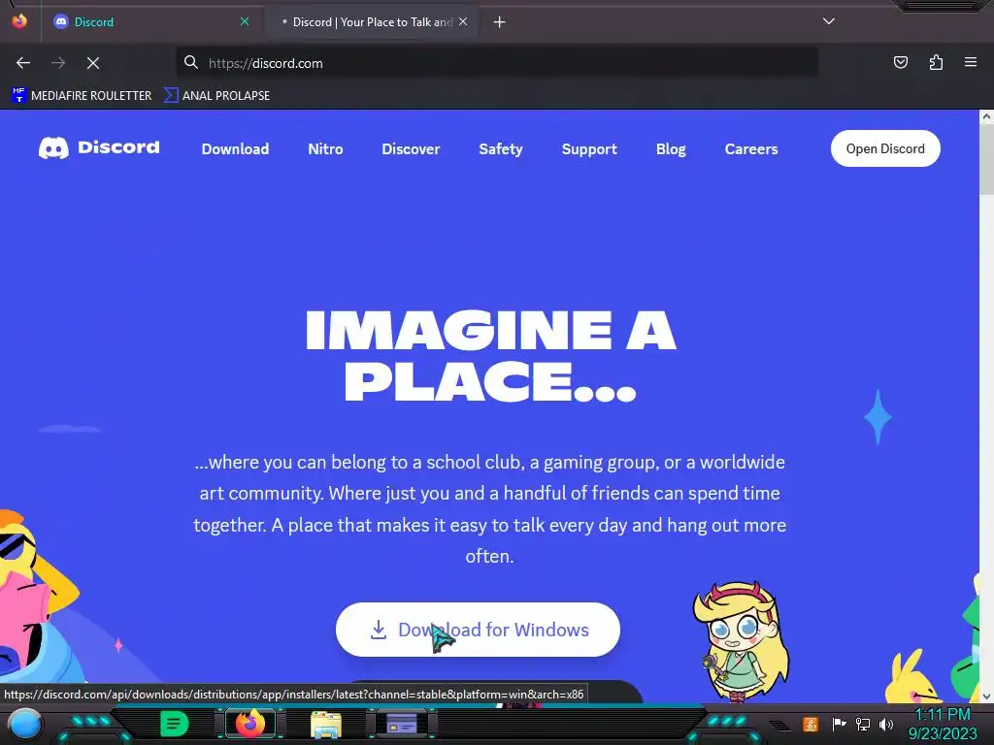Click the vertical scrollbar thumb
Screen dimensions: 994x745
(986, 160)
